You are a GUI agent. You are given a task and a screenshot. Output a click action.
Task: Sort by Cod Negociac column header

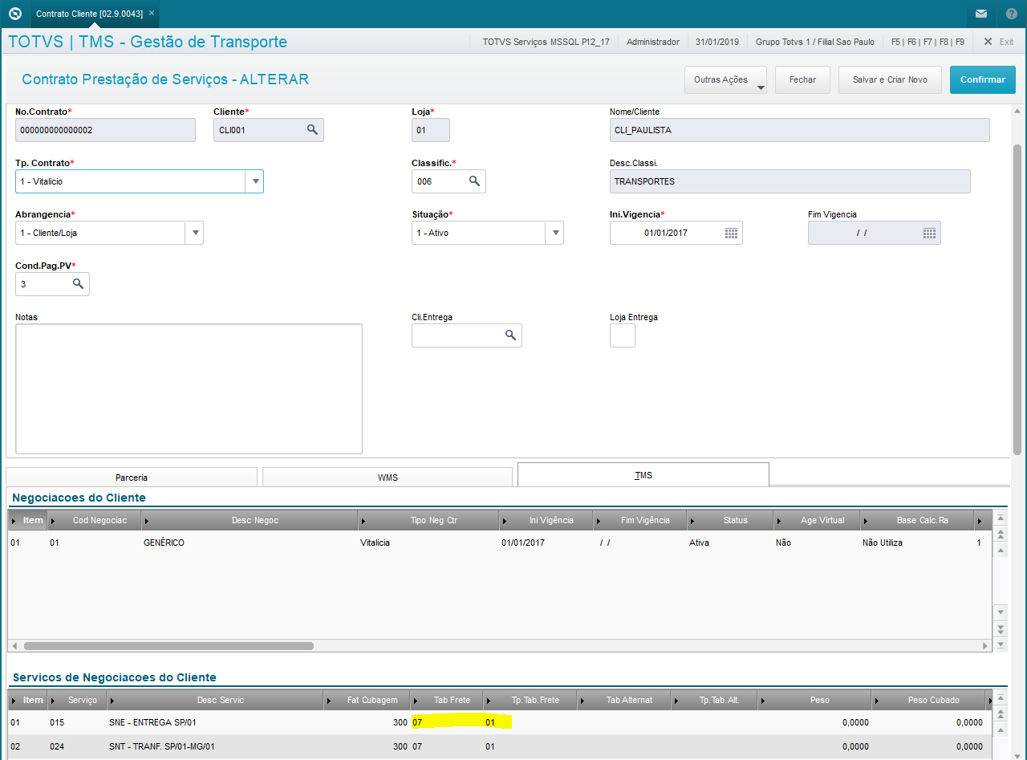click(95, 520)
